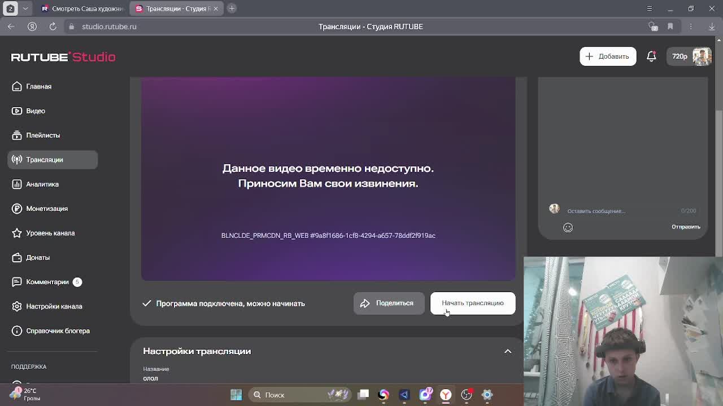Open the Windows Start menu
This screenshot has width=723, height=406.
pos(236,395)
